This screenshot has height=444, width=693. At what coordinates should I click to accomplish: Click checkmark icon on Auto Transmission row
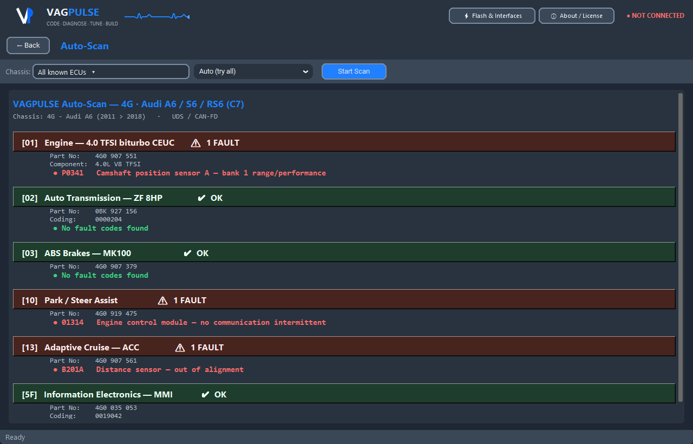pyautogui.click(x=202, y=198)
